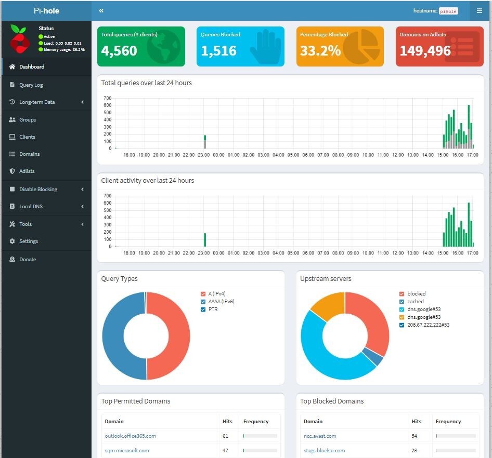Collapse the sidebar with the double-chevron arrow
The height and width of the screenshot is (458, 492).
pos(101,10)
